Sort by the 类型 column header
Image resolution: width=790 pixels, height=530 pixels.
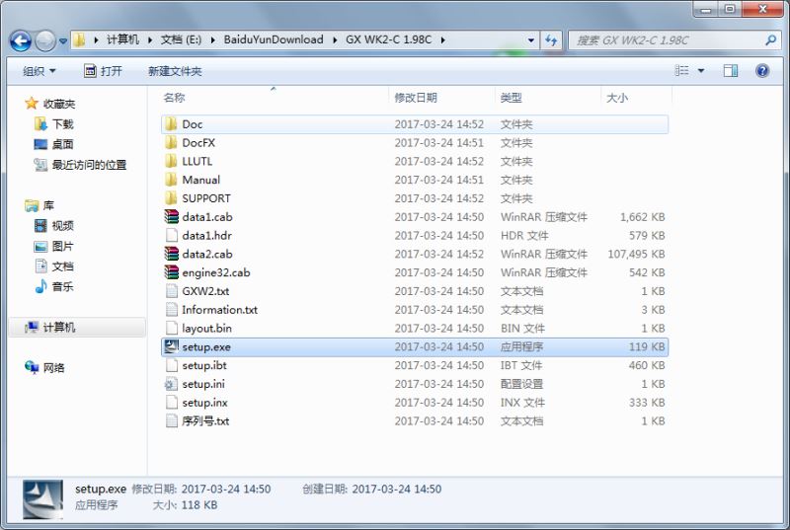[511, 98]
